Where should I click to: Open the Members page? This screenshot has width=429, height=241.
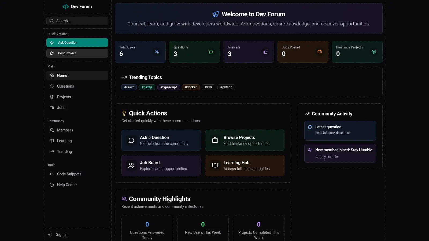coord(77,130)
